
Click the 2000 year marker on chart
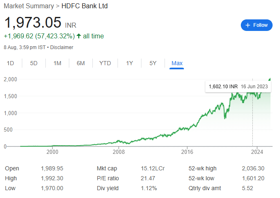52,152
